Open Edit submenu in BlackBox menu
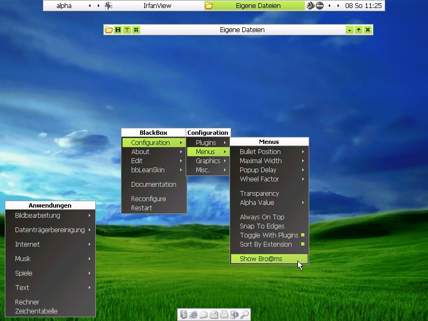 click(x=154, y=161)
